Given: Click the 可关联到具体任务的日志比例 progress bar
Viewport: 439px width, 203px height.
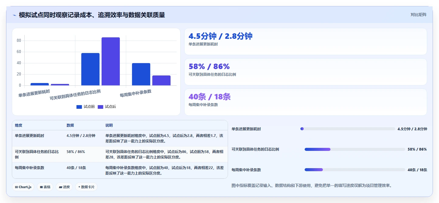Looking at the screenshot, I should (x=355, y=149).
